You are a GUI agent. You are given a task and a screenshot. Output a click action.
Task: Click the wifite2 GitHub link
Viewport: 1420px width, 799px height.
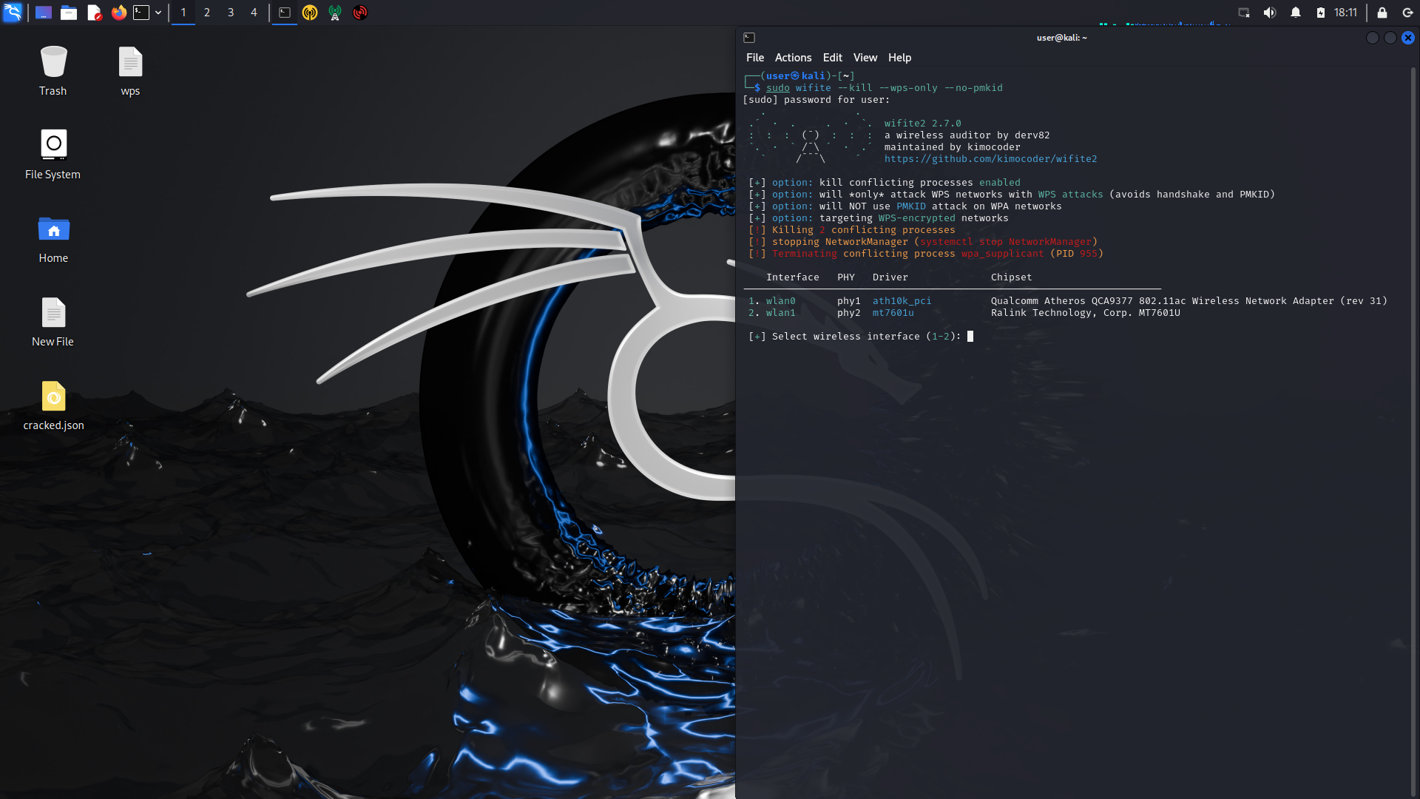(x=990, y=159)
